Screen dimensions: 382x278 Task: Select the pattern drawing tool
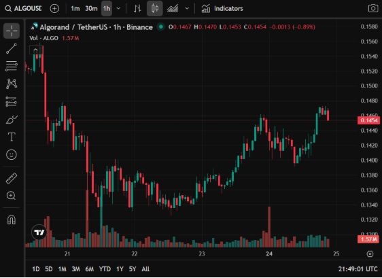click(x=12, y=84)
